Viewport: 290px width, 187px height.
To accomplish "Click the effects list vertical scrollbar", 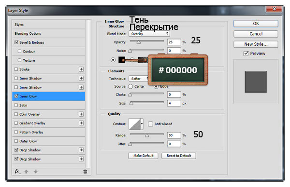I will [x=88, y=93].
